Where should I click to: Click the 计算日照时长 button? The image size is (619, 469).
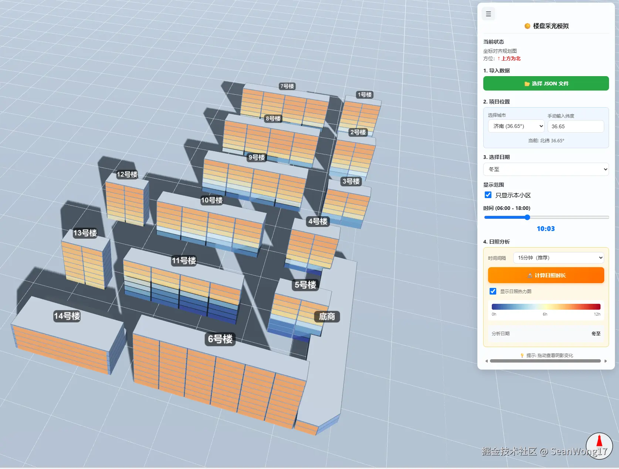546,275
